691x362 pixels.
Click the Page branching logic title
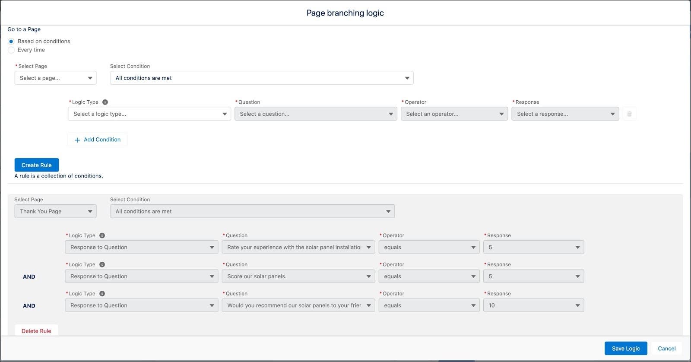[345, 13]
